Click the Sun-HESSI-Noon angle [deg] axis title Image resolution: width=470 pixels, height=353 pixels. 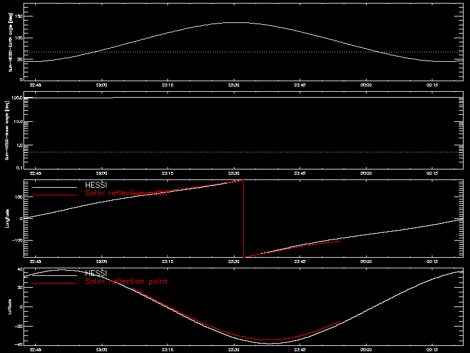7,130
